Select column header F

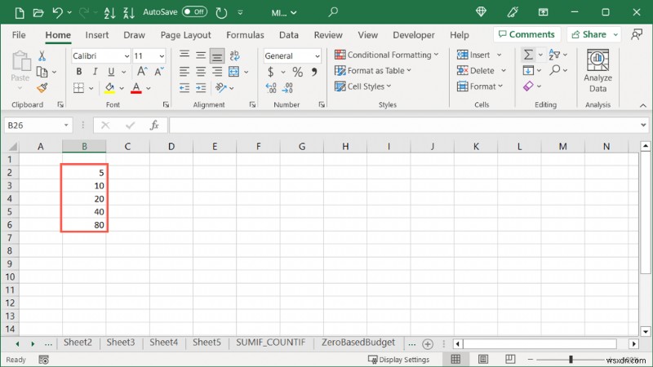[x=258, y=147]
